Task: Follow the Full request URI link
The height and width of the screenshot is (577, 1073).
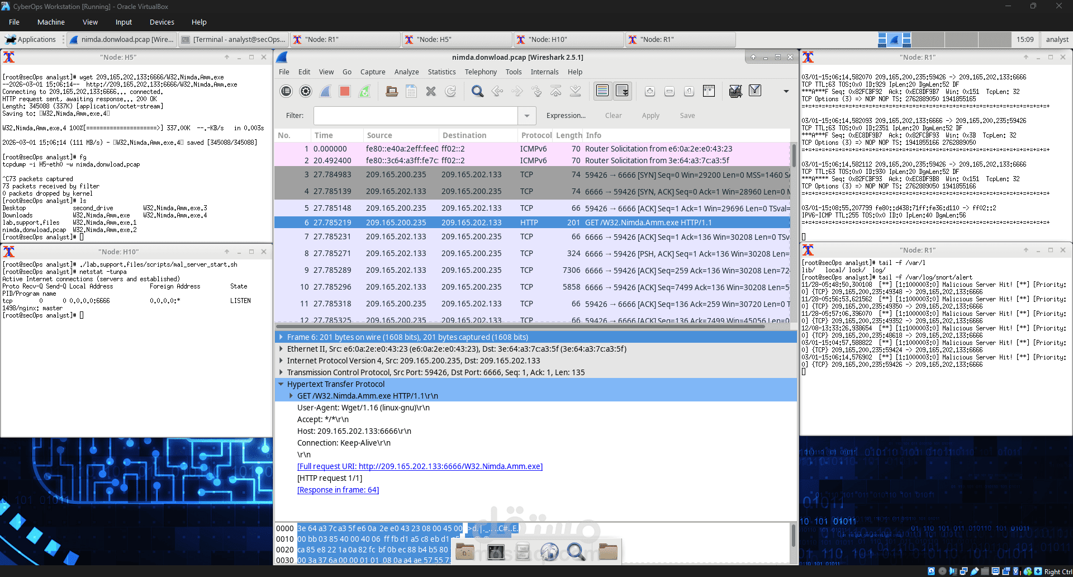Action: pos(419,466)
